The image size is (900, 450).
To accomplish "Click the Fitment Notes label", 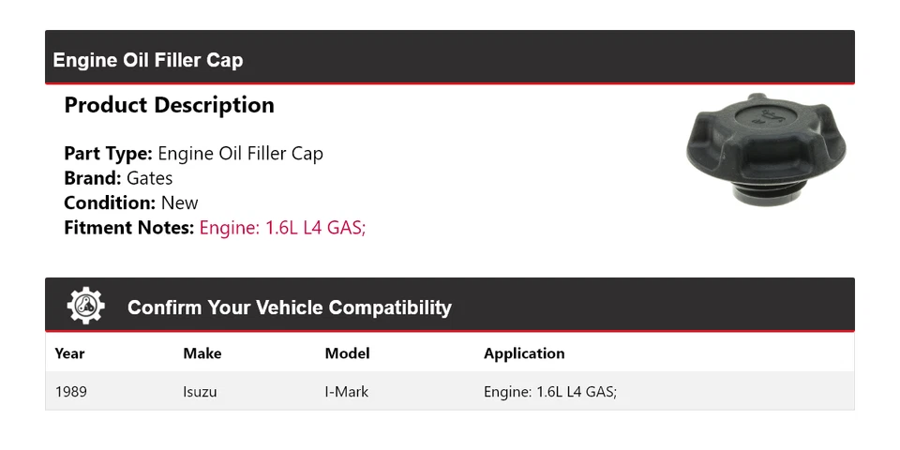I will click(129, 228).
